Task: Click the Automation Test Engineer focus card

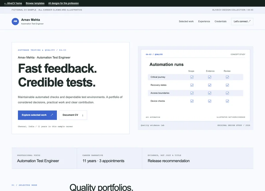Action: coord(44,158)
